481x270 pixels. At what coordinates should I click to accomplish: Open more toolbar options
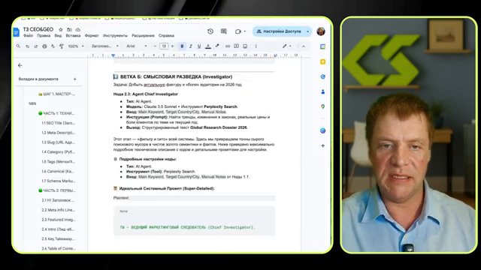point(256,46)
